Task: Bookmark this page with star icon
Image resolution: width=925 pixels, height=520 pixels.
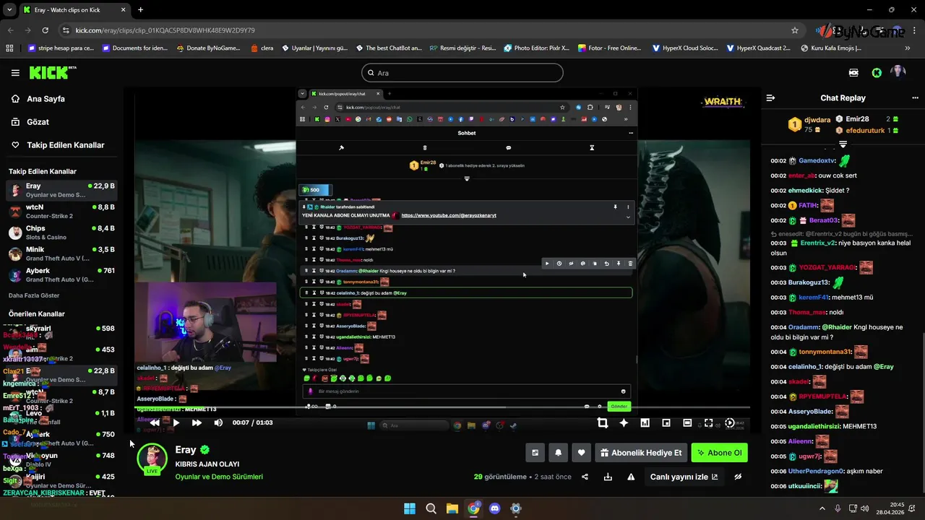Action: click(795, 30)
